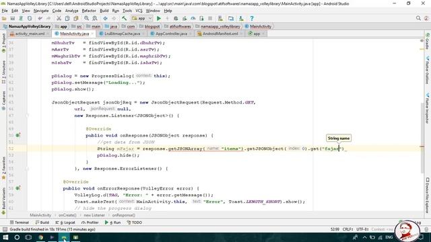431x242 pixels.
Task: Click the navigate Forward arrow icon
Action: pyautogui.click(x=114, y=18)
